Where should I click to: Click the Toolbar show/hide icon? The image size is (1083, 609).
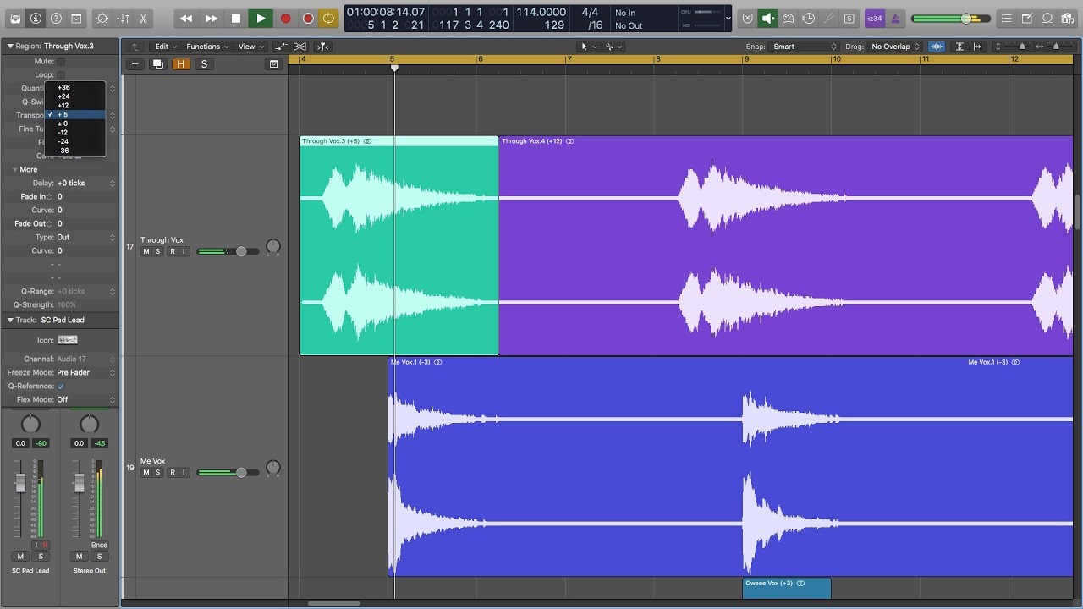76,18
